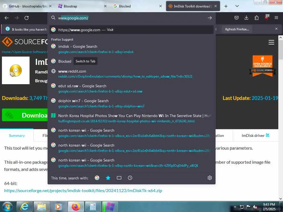The height and width of the screenshot is (212, 283).
Task: Click the SourceForge logo
Action: 25,42
